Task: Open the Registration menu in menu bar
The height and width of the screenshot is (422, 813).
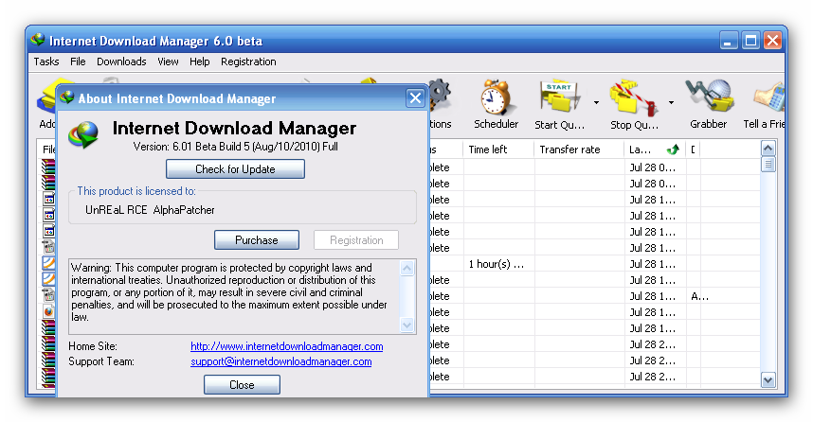Action: (248, 62)
